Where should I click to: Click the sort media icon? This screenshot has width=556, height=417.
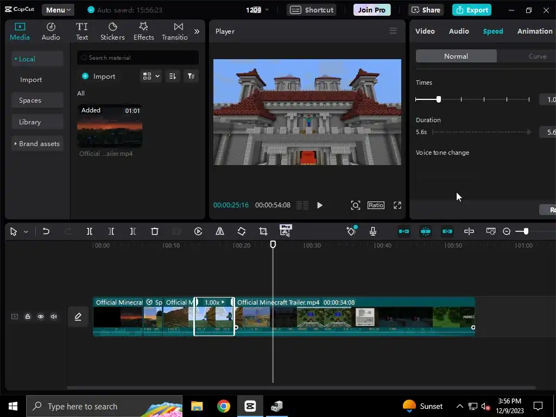(173, 76)
